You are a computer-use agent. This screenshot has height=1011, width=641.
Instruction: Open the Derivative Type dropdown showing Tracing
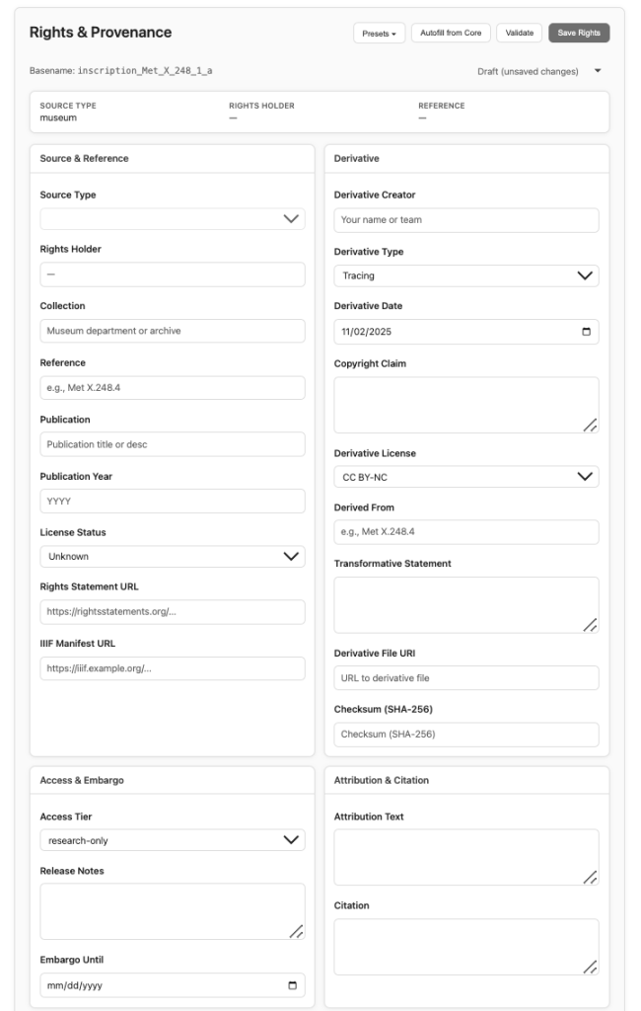[465, 276]
